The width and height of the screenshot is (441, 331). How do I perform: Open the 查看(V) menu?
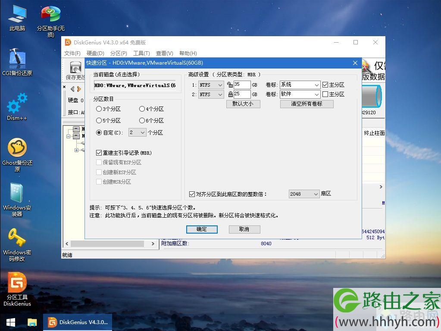165,53
